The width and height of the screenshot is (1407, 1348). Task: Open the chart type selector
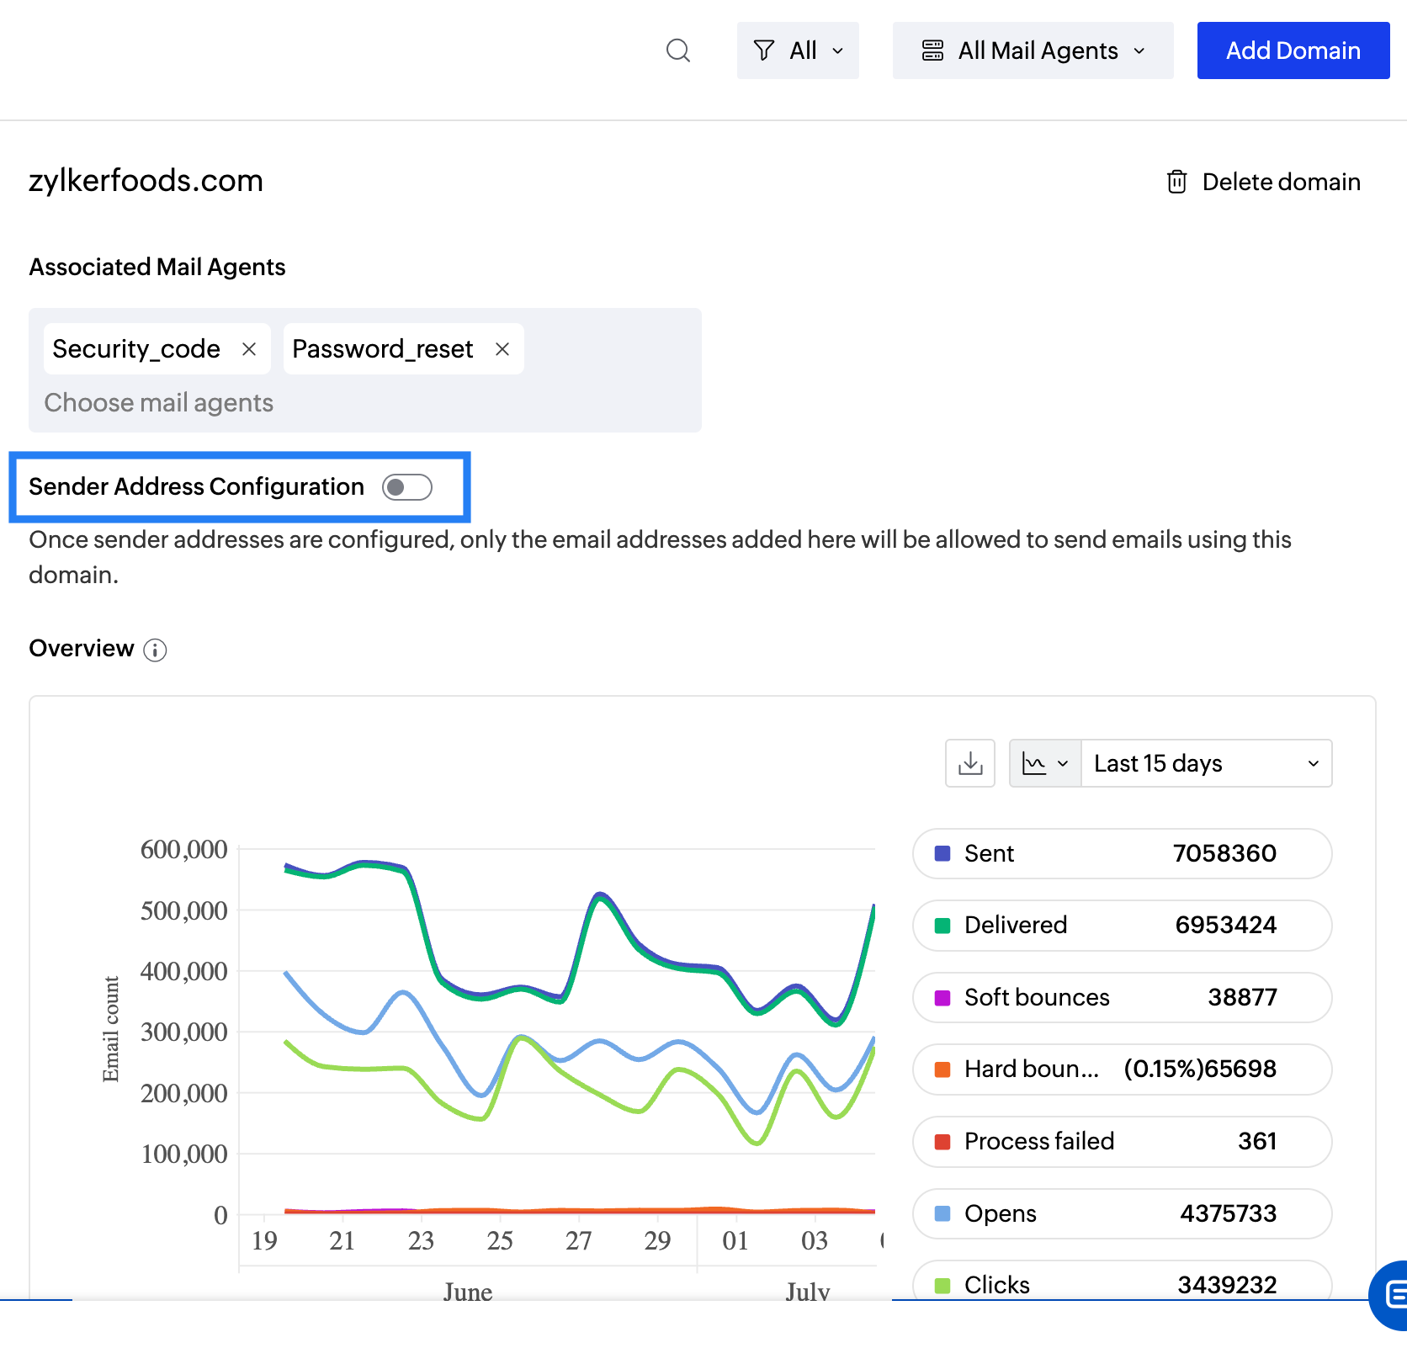pyautogui.click(x=1044, y=763)
